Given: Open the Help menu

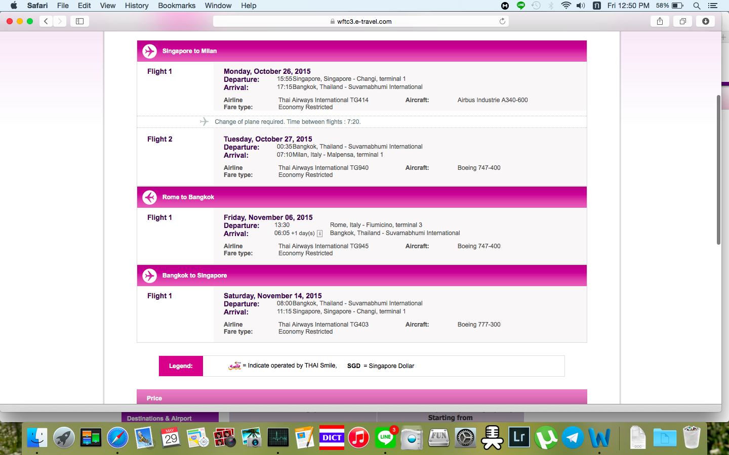Looking at the screenshot, I should (248, 6).
